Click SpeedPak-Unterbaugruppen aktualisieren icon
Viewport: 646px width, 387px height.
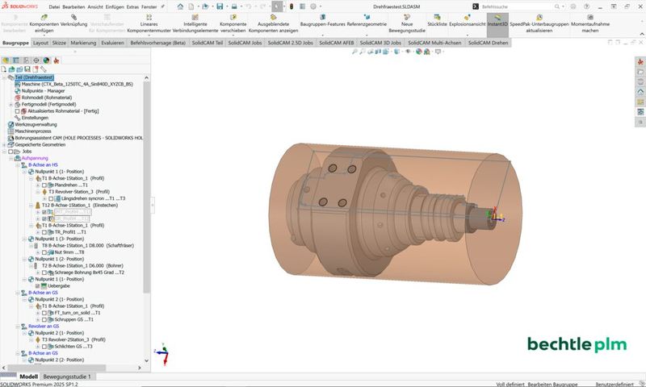coord(539,17)
